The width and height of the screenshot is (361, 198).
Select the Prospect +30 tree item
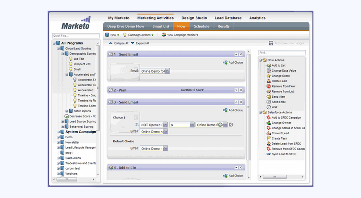tap(82, 64)
